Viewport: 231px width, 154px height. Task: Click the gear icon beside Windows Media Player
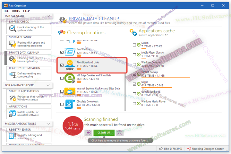139,104
